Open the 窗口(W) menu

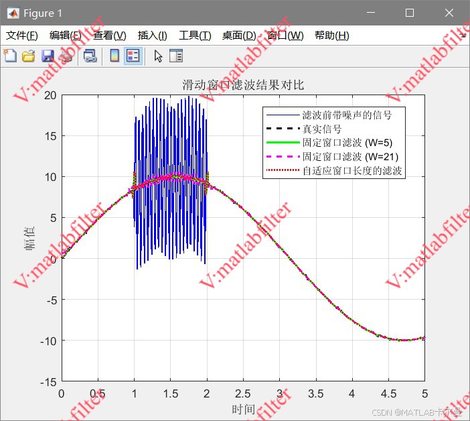click(x=285, y=36)
